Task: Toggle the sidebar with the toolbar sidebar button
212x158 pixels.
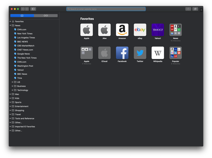Action: point(33,9)
